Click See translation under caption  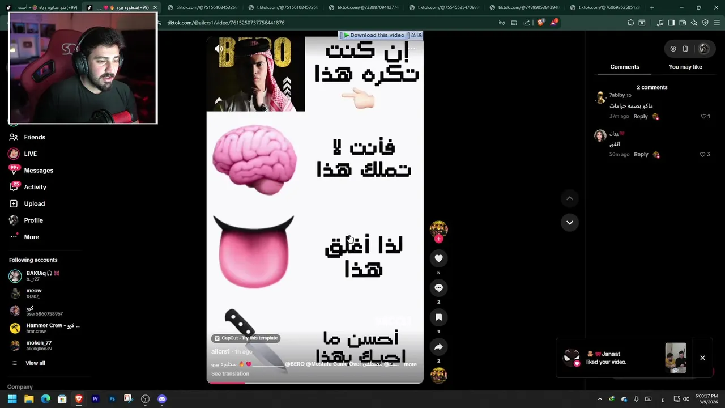[x=230, y=373]
